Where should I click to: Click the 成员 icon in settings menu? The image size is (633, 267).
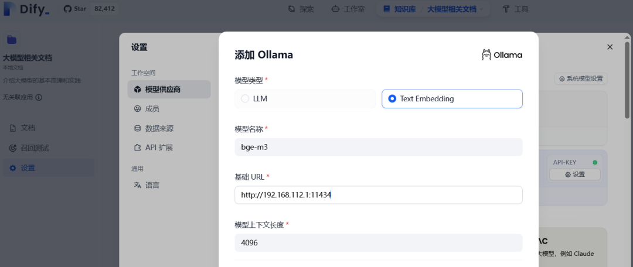(138, 109)
